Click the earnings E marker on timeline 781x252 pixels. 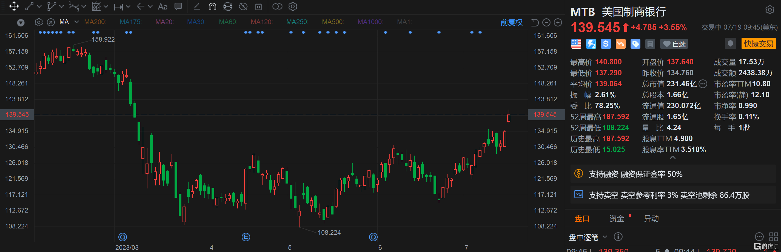[246, 237]
